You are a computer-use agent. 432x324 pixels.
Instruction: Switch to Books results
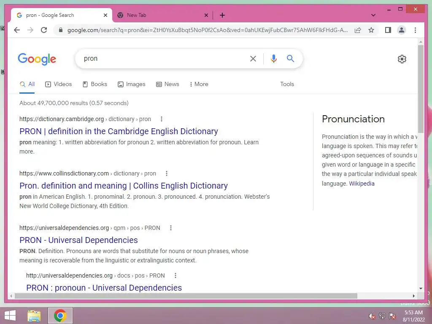point(95,84)
